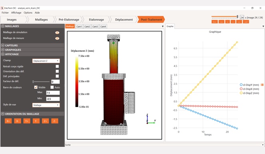Jump to first image with |<< button
The width and height of the screenshot is (265, 154).
coord(215,22)
